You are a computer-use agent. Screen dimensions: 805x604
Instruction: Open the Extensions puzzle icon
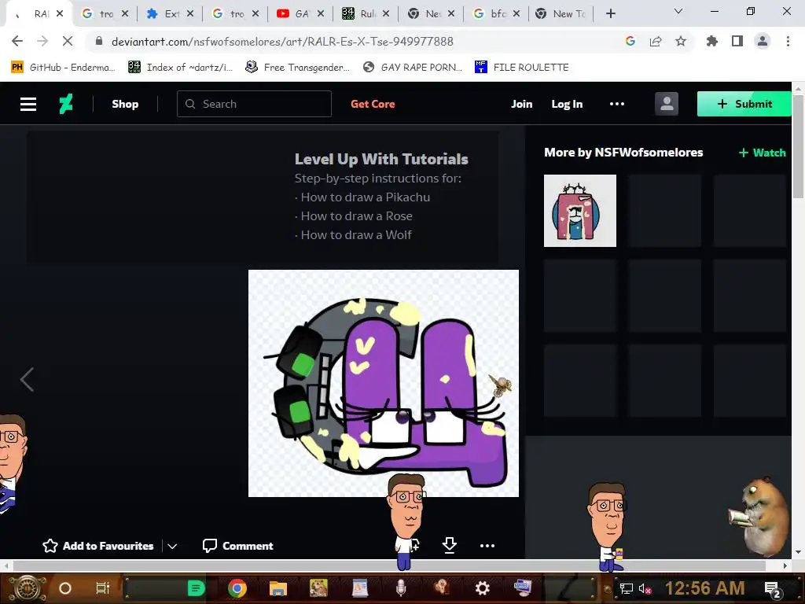[712, 41]
